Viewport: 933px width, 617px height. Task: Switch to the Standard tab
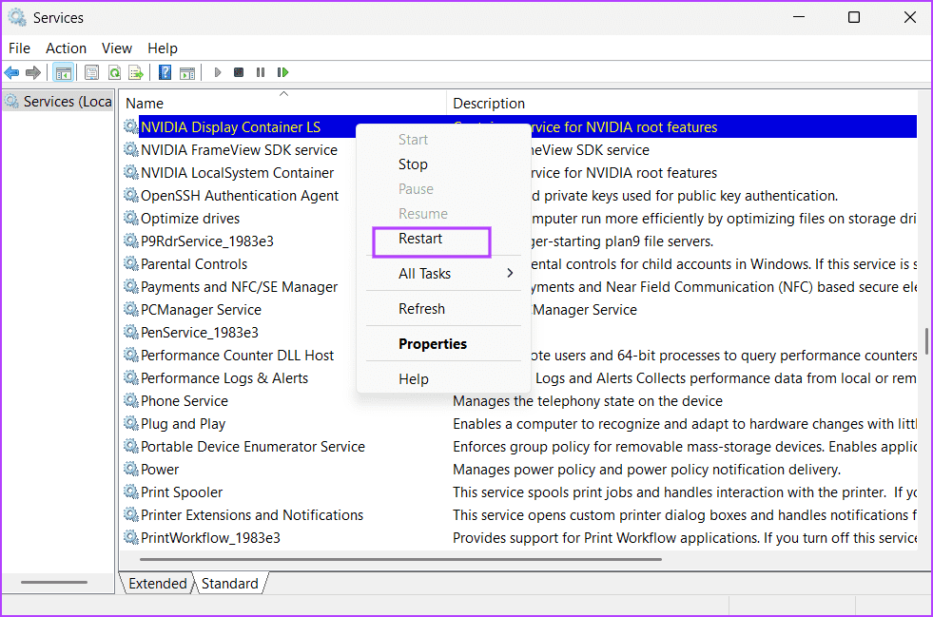coord(229,584)
